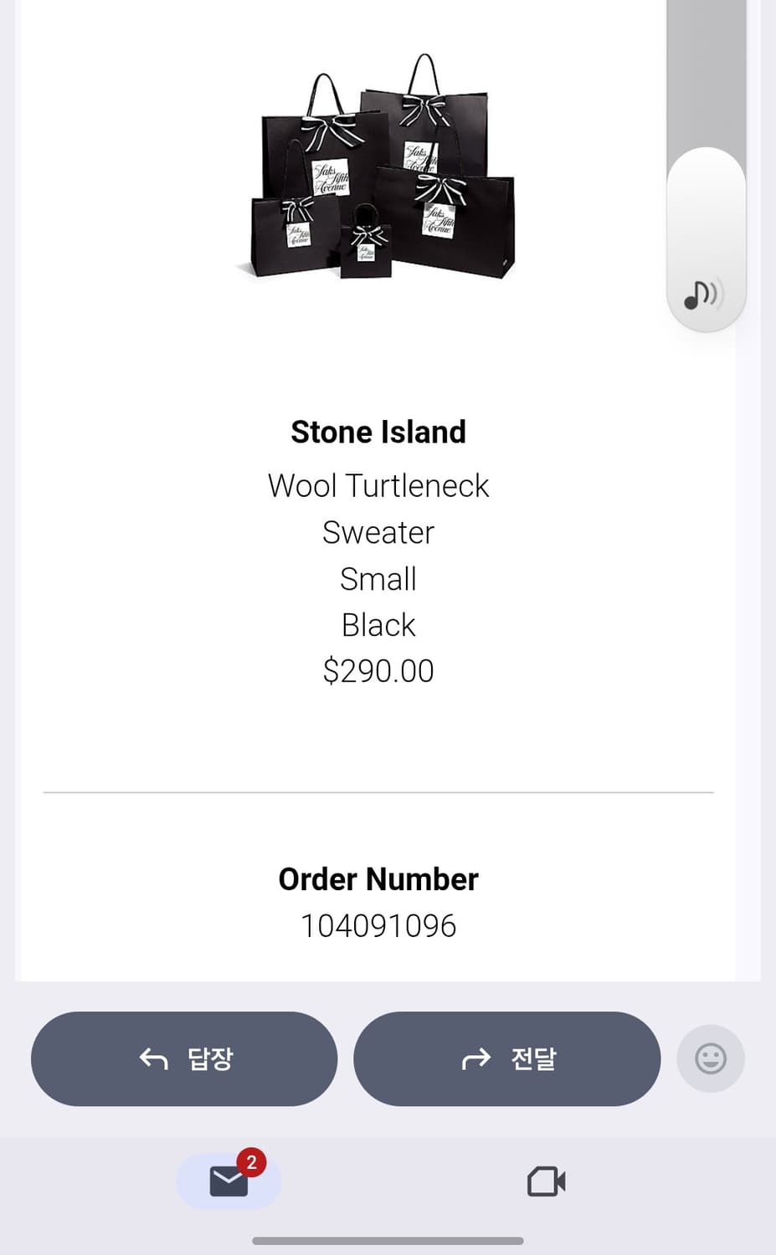Tap the red unread badge showing 2
The width and height of the screenshot is (776, 1255).
pos(251,1162)
